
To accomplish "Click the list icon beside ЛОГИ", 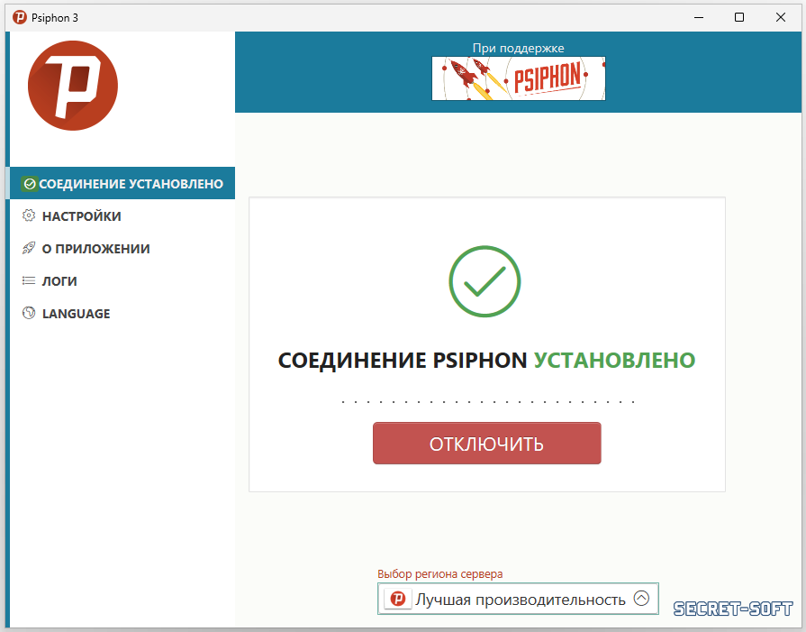I will tap(29, 280).
